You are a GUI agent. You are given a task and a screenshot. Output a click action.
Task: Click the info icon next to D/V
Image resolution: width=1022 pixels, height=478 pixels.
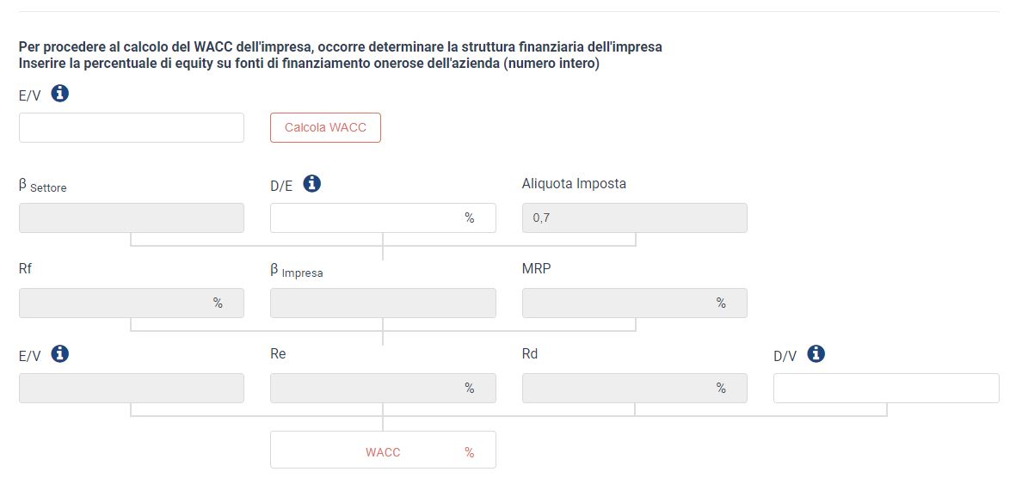coord(816,353)
